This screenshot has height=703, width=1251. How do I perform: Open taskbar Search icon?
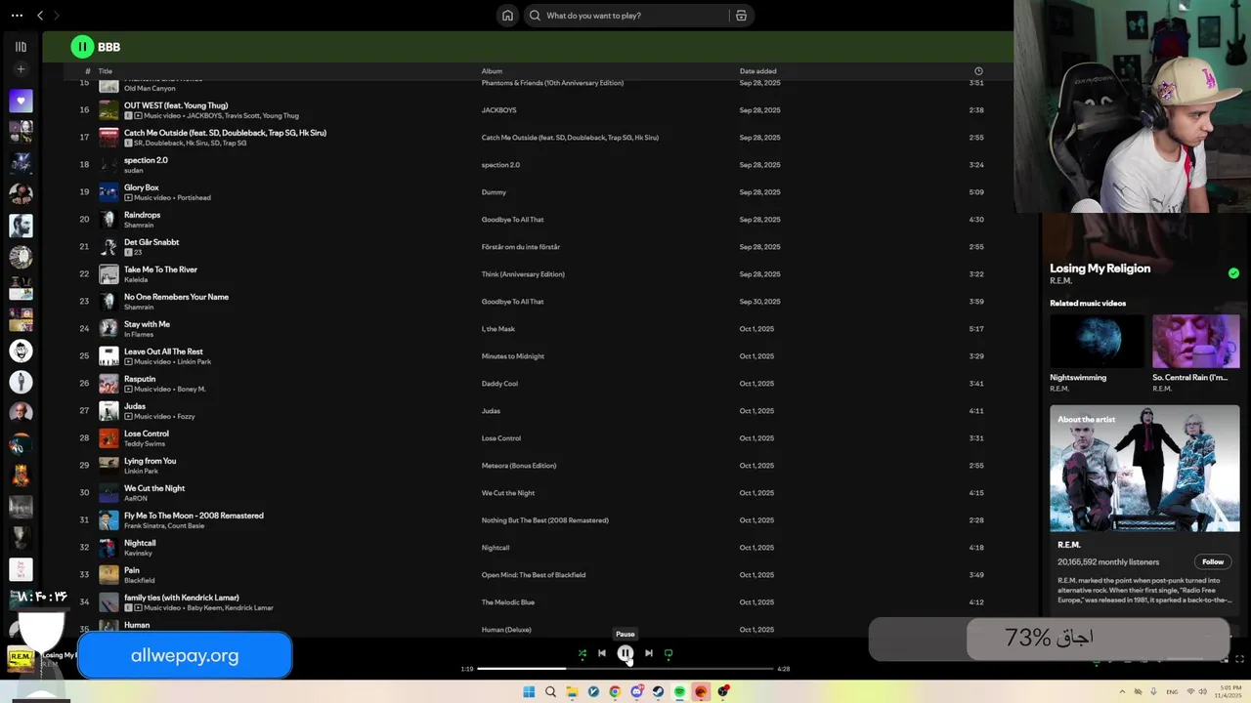tap(550, 692)
